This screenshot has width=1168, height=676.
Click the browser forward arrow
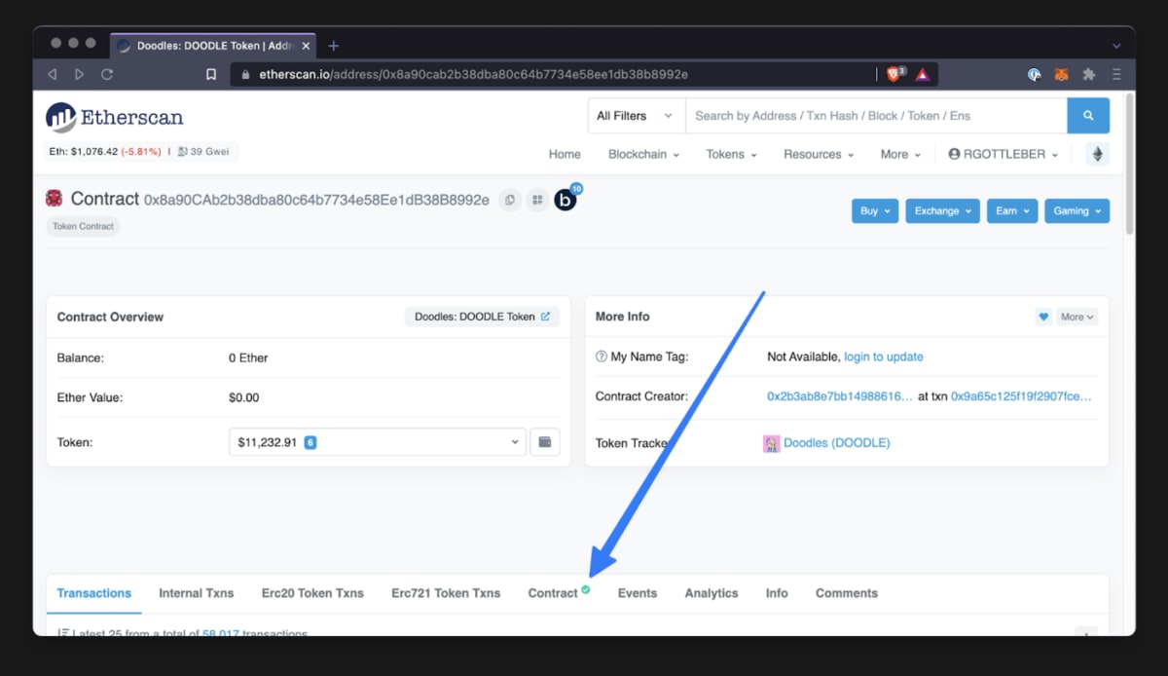(x=79, y=74)
